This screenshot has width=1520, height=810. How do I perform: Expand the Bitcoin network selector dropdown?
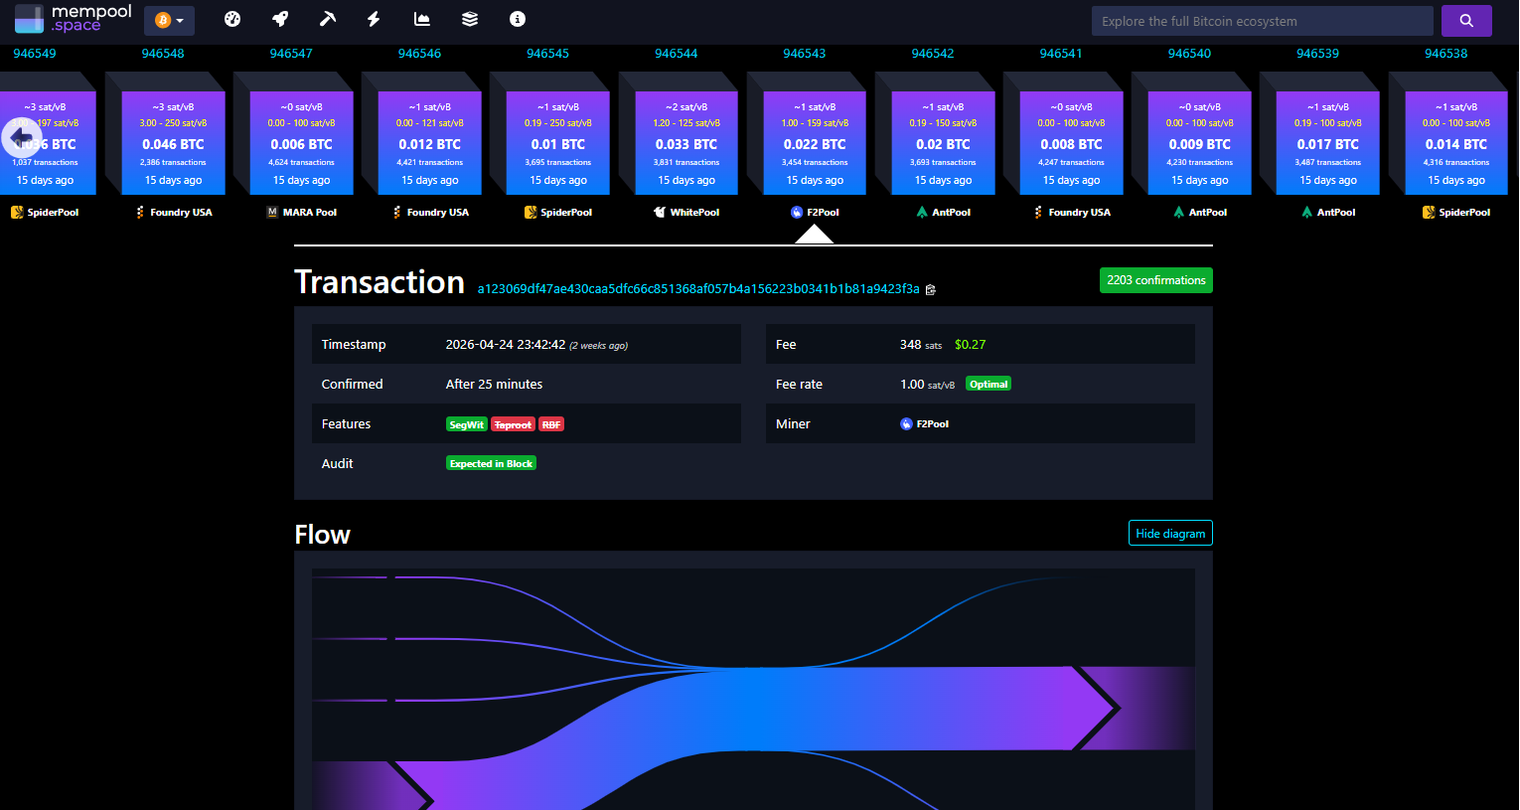coord(169,21)
